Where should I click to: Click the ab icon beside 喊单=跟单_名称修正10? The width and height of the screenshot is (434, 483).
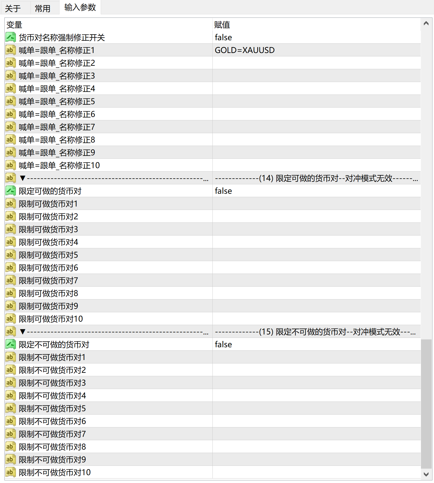10,165
